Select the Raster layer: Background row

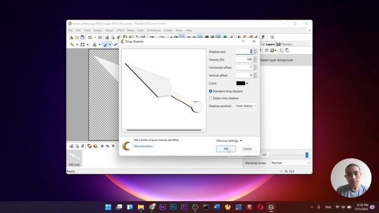click(286, 60)
